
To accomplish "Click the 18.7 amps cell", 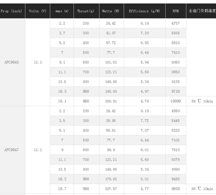I will pyautogui.click(x=62, y=189).
